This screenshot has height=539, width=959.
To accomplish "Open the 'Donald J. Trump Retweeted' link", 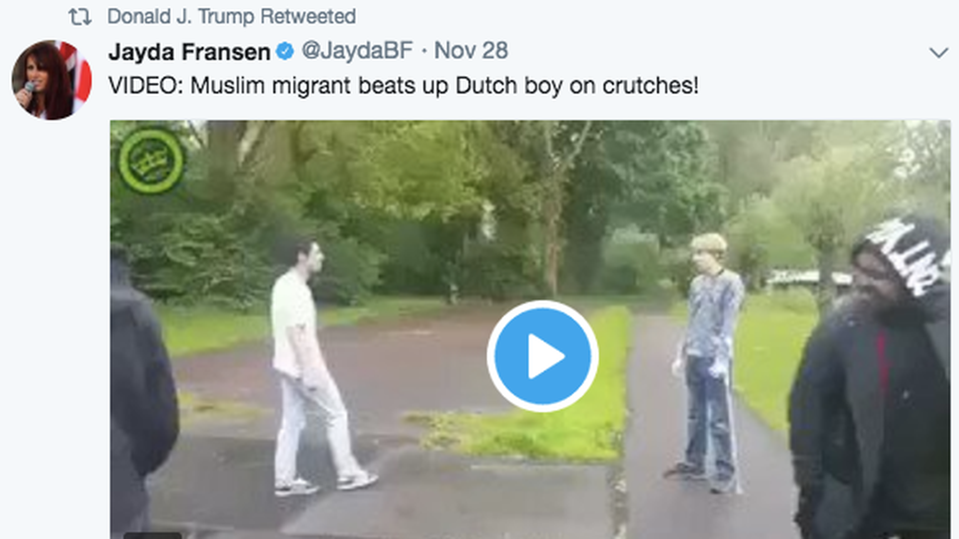I will pyautogui.click(x=231, y=16).
